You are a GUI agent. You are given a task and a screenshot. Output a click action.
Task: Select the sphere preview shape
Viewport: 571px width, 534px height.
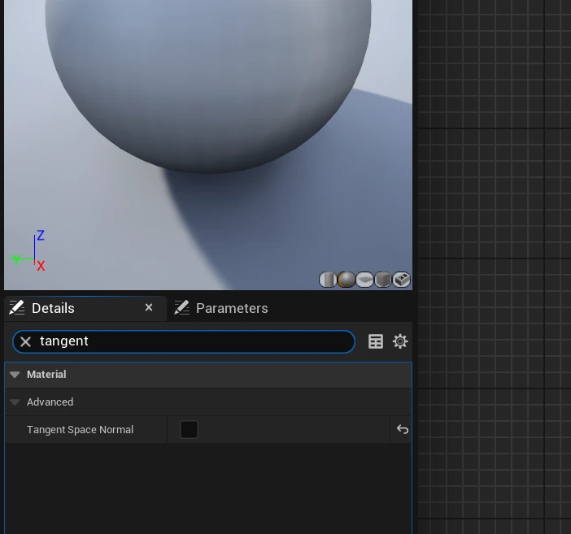pos(346,280)
